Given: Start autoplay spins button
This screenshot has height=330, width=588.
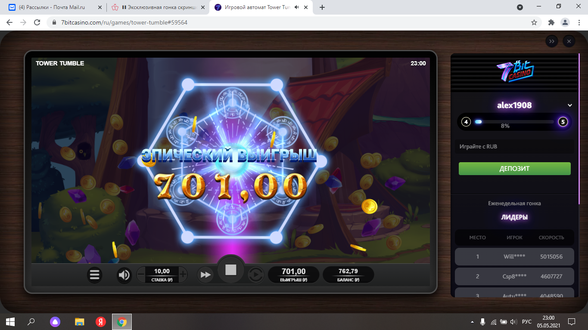Looking at the screenshot, I should point(255,274).
